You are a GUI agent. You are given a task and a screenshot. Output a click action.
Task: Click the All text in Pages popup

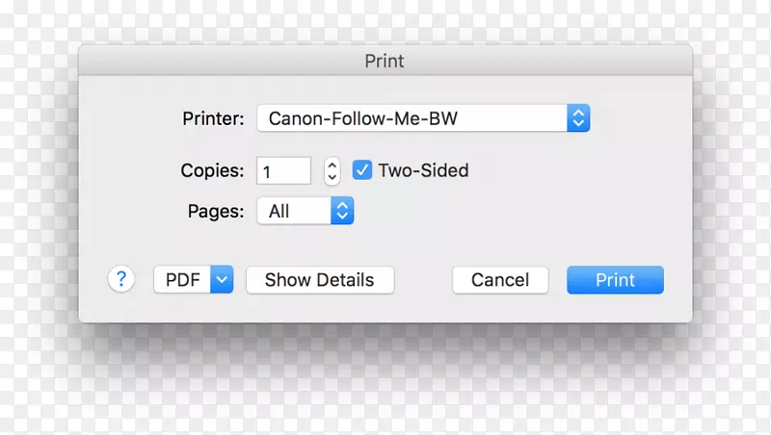point(279,212)
